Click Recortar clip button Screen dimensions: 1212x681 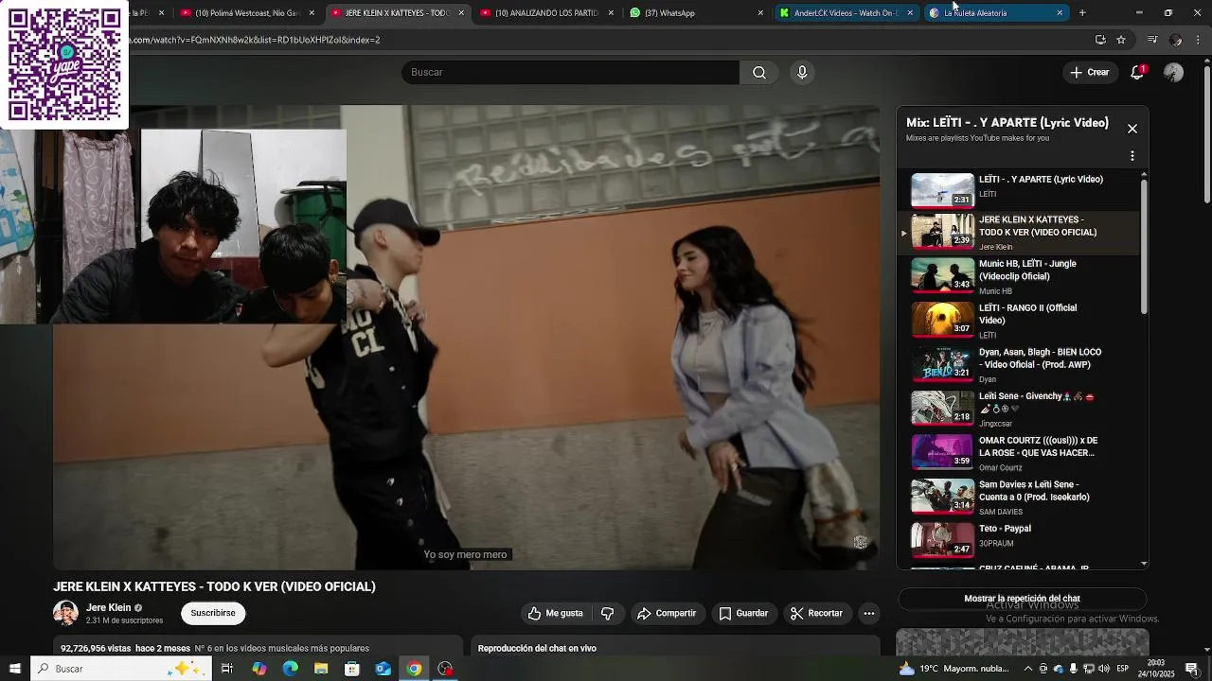[816, 614]
